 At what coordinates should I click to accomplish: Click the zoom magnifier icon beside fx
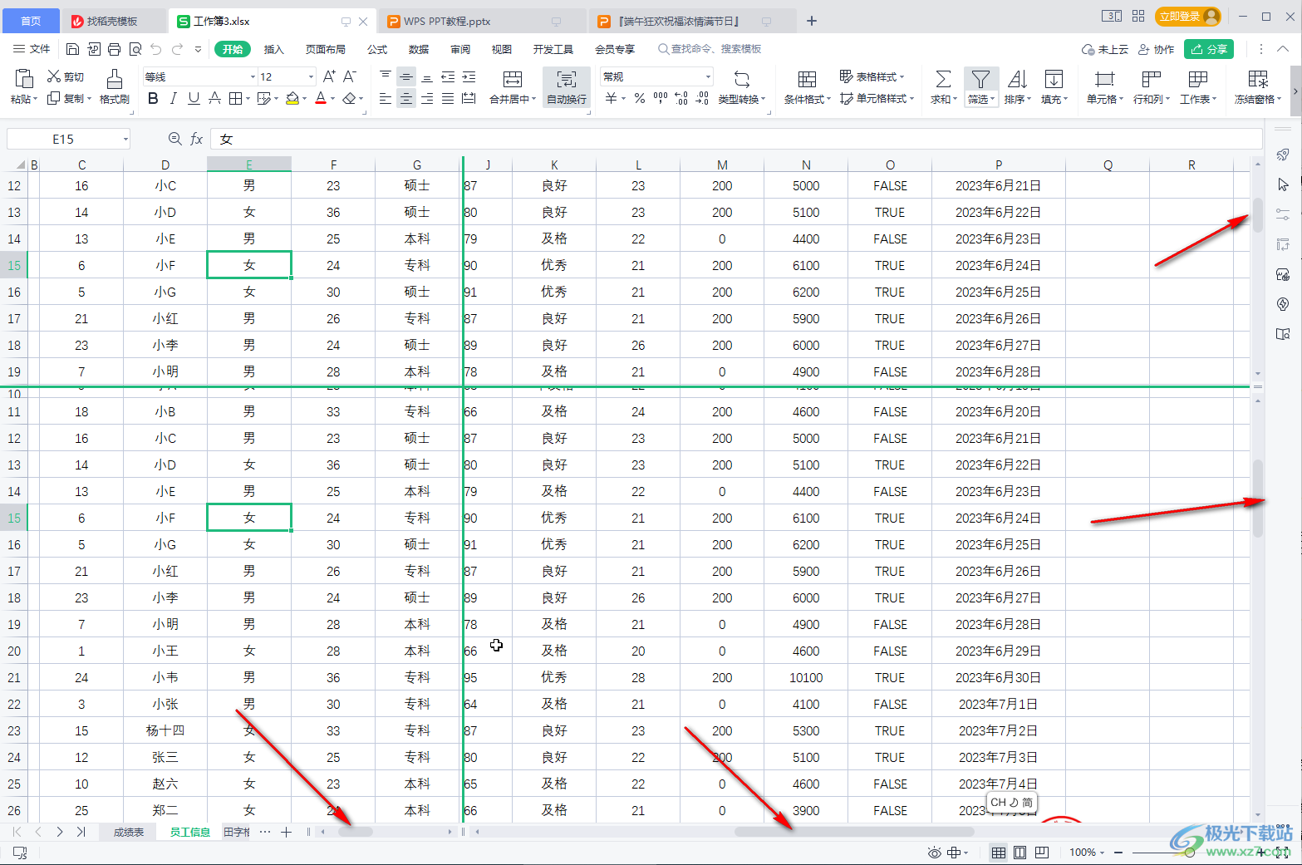174,139
